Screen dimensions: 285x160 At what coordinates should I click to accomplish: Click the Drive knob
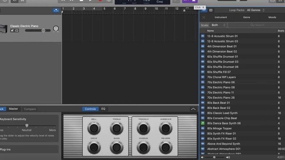tap(94, 148)
